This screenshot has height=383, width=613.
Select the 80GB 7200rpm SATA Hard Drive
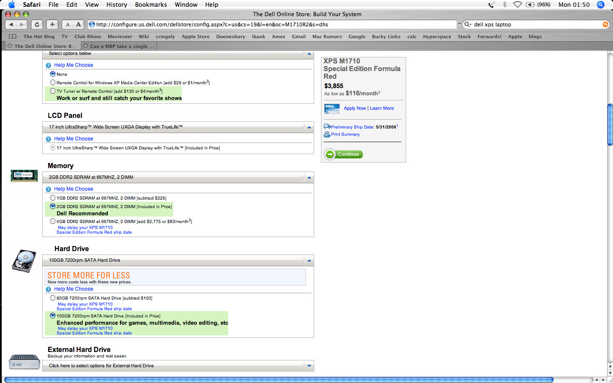point(53,298)
